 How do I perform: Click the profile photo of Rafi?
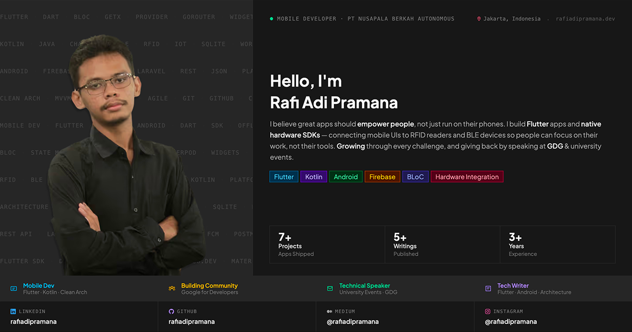[126, 155]
